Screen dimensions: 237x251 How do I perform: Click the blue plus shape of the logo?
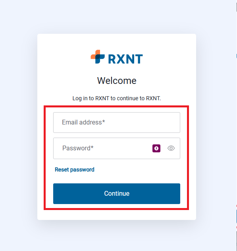(x=100, y=59)
